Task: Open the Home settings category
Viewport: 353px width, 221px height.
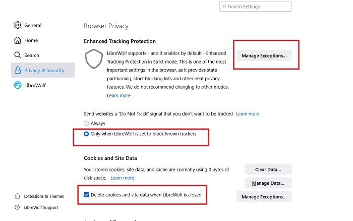Action: tap(31, 40)
